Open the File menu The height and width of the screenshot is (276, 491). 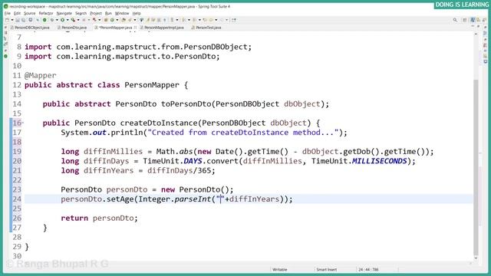(7, 13)
